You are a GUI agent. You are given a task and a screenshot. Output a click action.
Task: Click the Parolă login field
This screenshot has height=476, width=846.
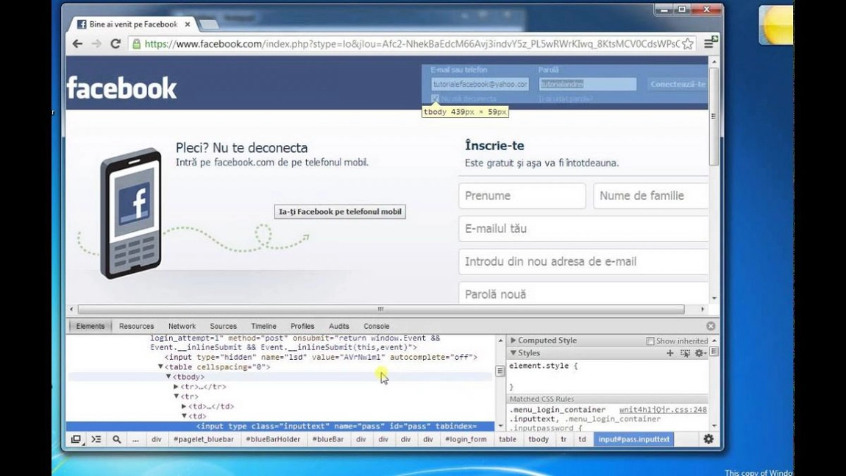[x=588, y=84]
